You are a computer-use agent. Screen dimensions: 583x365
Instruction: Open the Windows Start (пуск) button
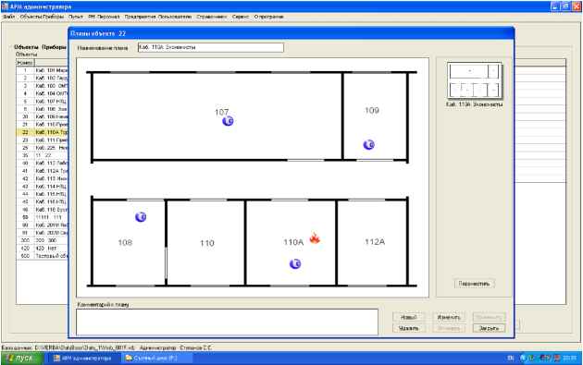pyautogui.click(x=22, y=359)
